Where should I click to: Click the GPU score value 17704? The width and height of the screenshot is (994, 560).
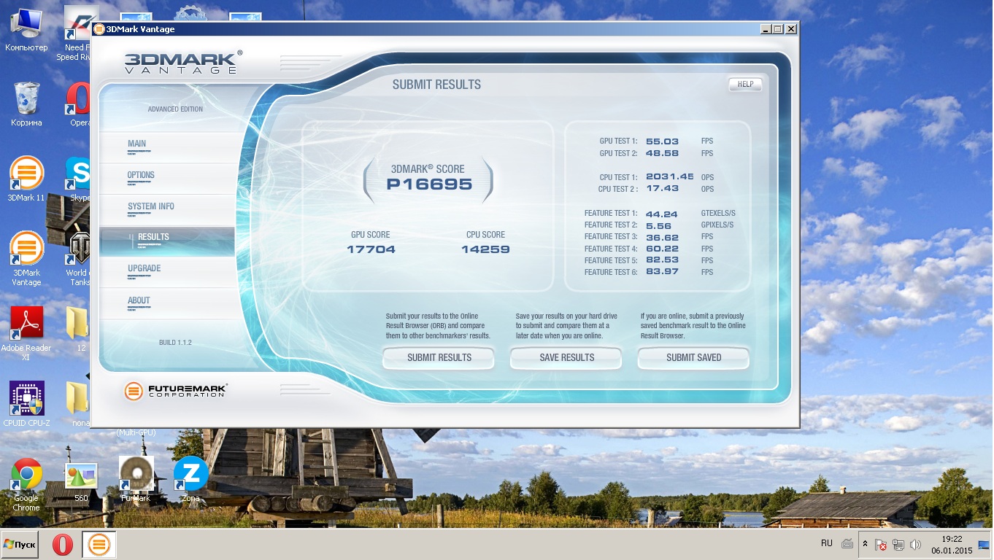coord(371,249)
